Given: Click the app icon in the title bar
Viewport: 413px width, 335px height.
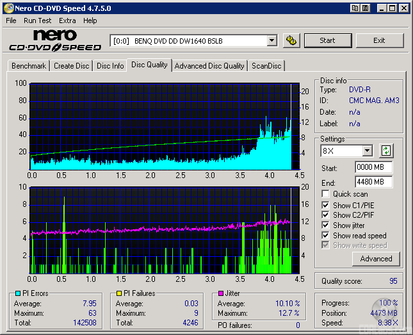Looking at the screenshot, I should point(8,8).
